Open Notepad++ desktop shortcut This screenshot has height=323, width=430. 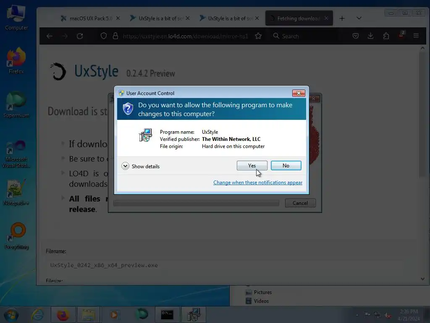coord(16,192)
